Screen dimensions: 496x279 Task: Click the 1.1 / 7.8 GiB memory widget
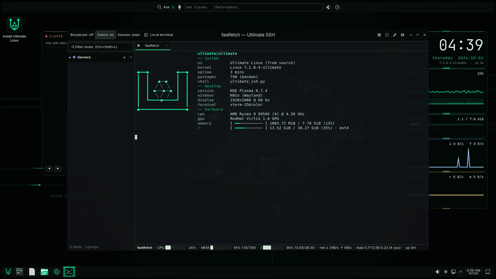458,126
